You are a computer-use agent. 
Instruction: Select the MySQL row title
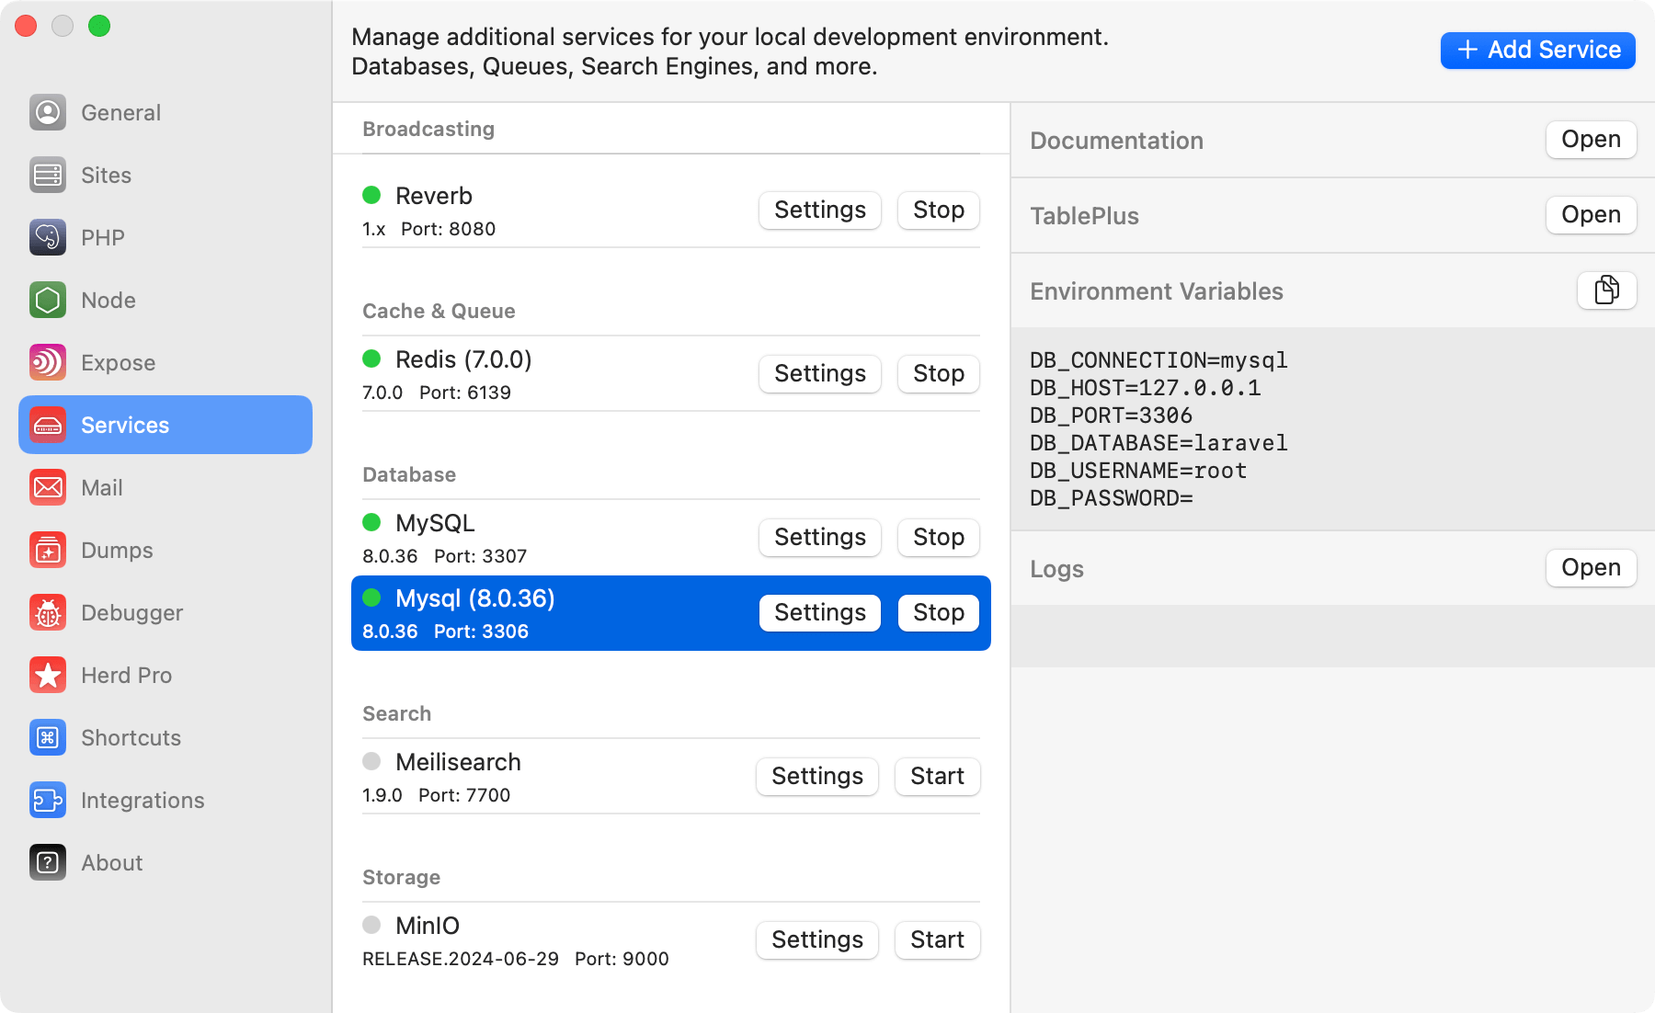click(435, 523)
